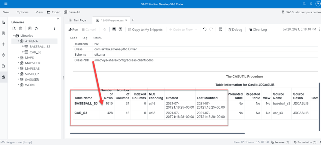Clear the log with Clear Log

(x=258, y=30)
